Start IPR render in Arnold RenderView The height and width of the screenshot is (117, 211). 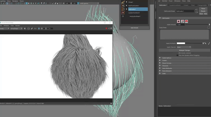click(25, 29)
